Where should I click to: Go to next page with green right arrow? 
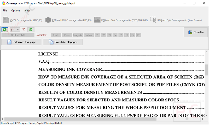(31, 30)
